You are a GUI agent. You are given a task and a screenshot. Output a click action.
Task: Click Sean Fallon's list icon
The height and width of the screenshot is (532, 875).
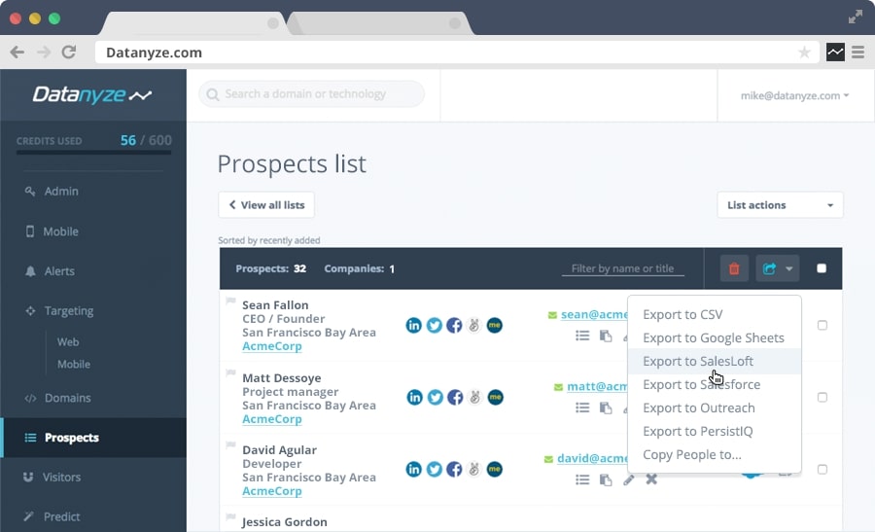coord(582,336)
